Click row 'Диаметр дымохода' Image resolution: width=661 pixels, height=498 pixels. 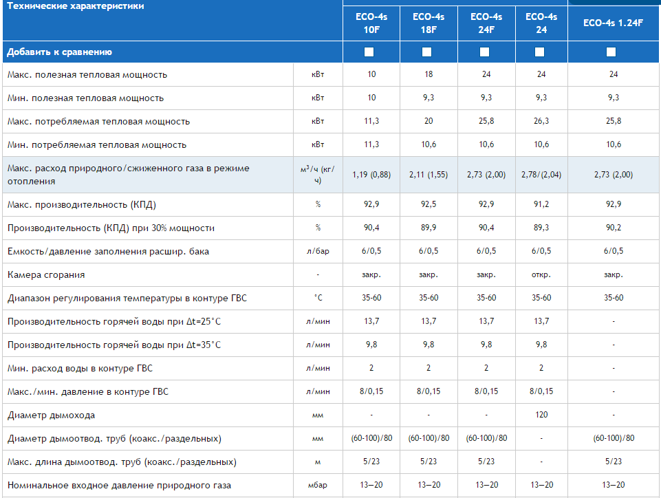330,415
